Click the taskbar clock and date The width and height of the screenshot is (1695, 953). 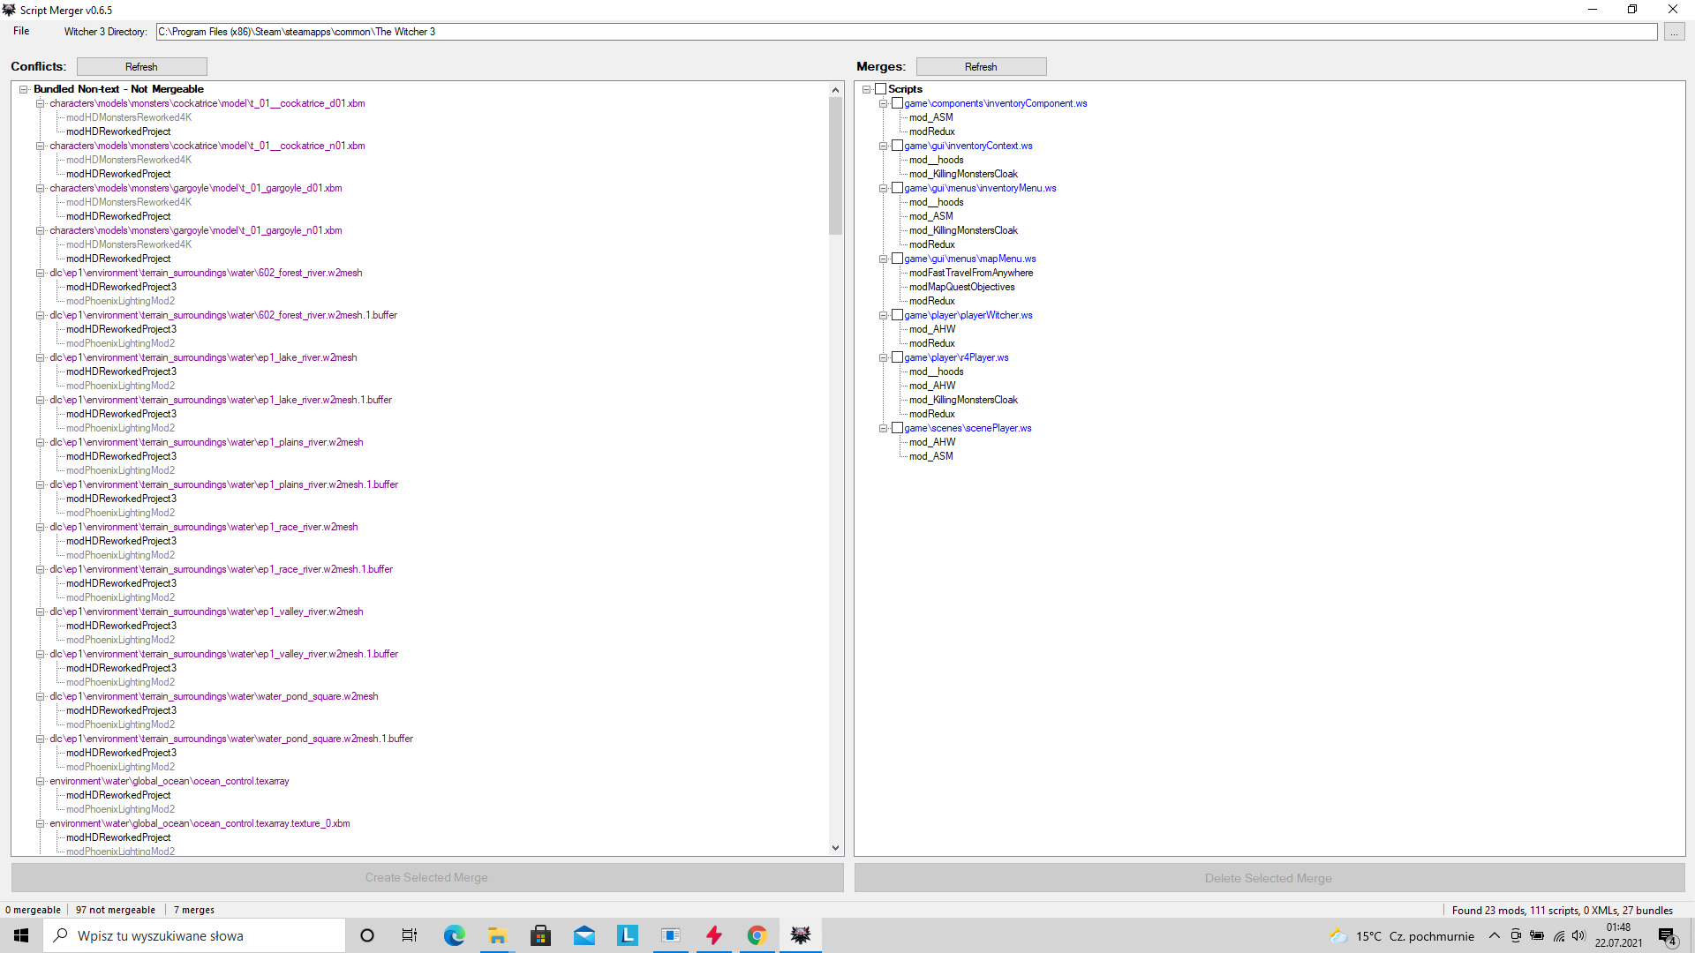[x=1619, y=935]
